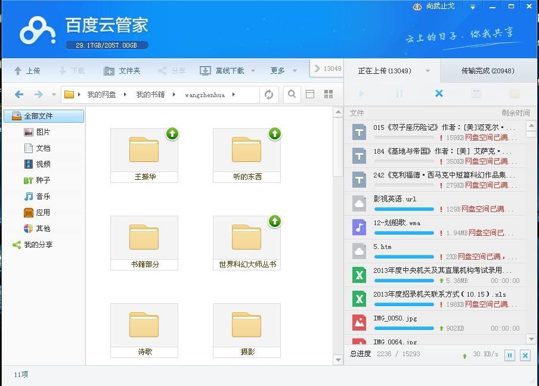Click upload badge on 听的东西 folder

pyautogui.click(x=275, y=133)
